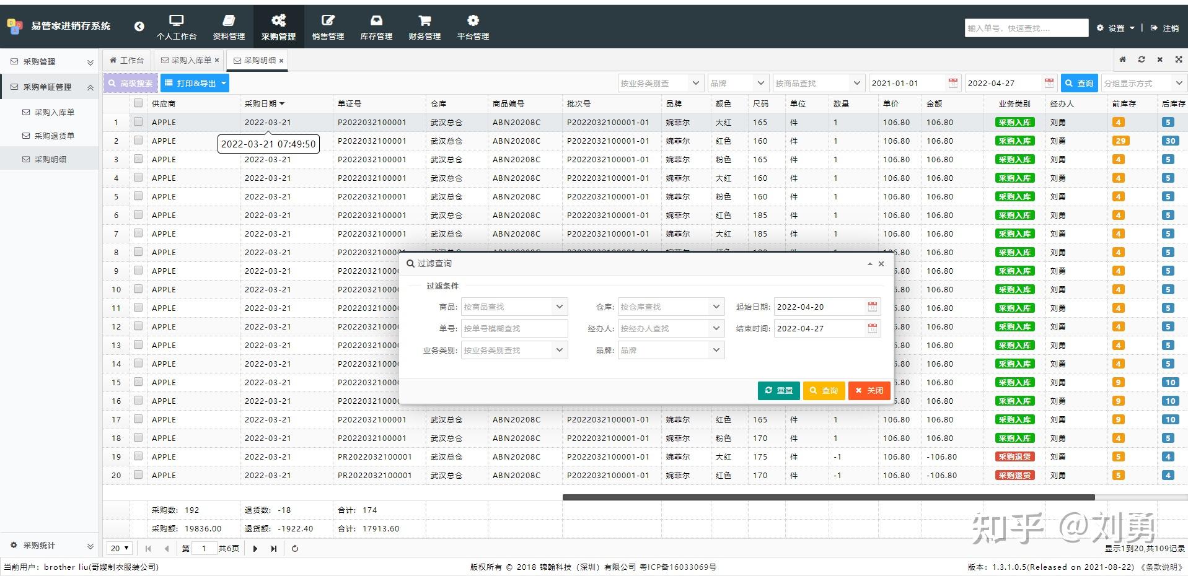Click the 重置 reset button in the dialog
Viewport: 1188px width, 576px height.
pos(778,390)
